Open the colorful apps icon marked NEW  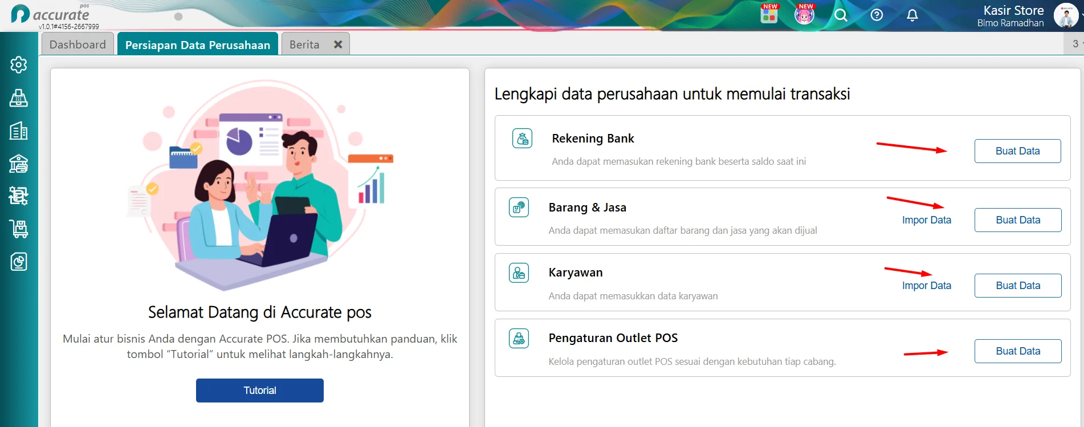[769, 14]
